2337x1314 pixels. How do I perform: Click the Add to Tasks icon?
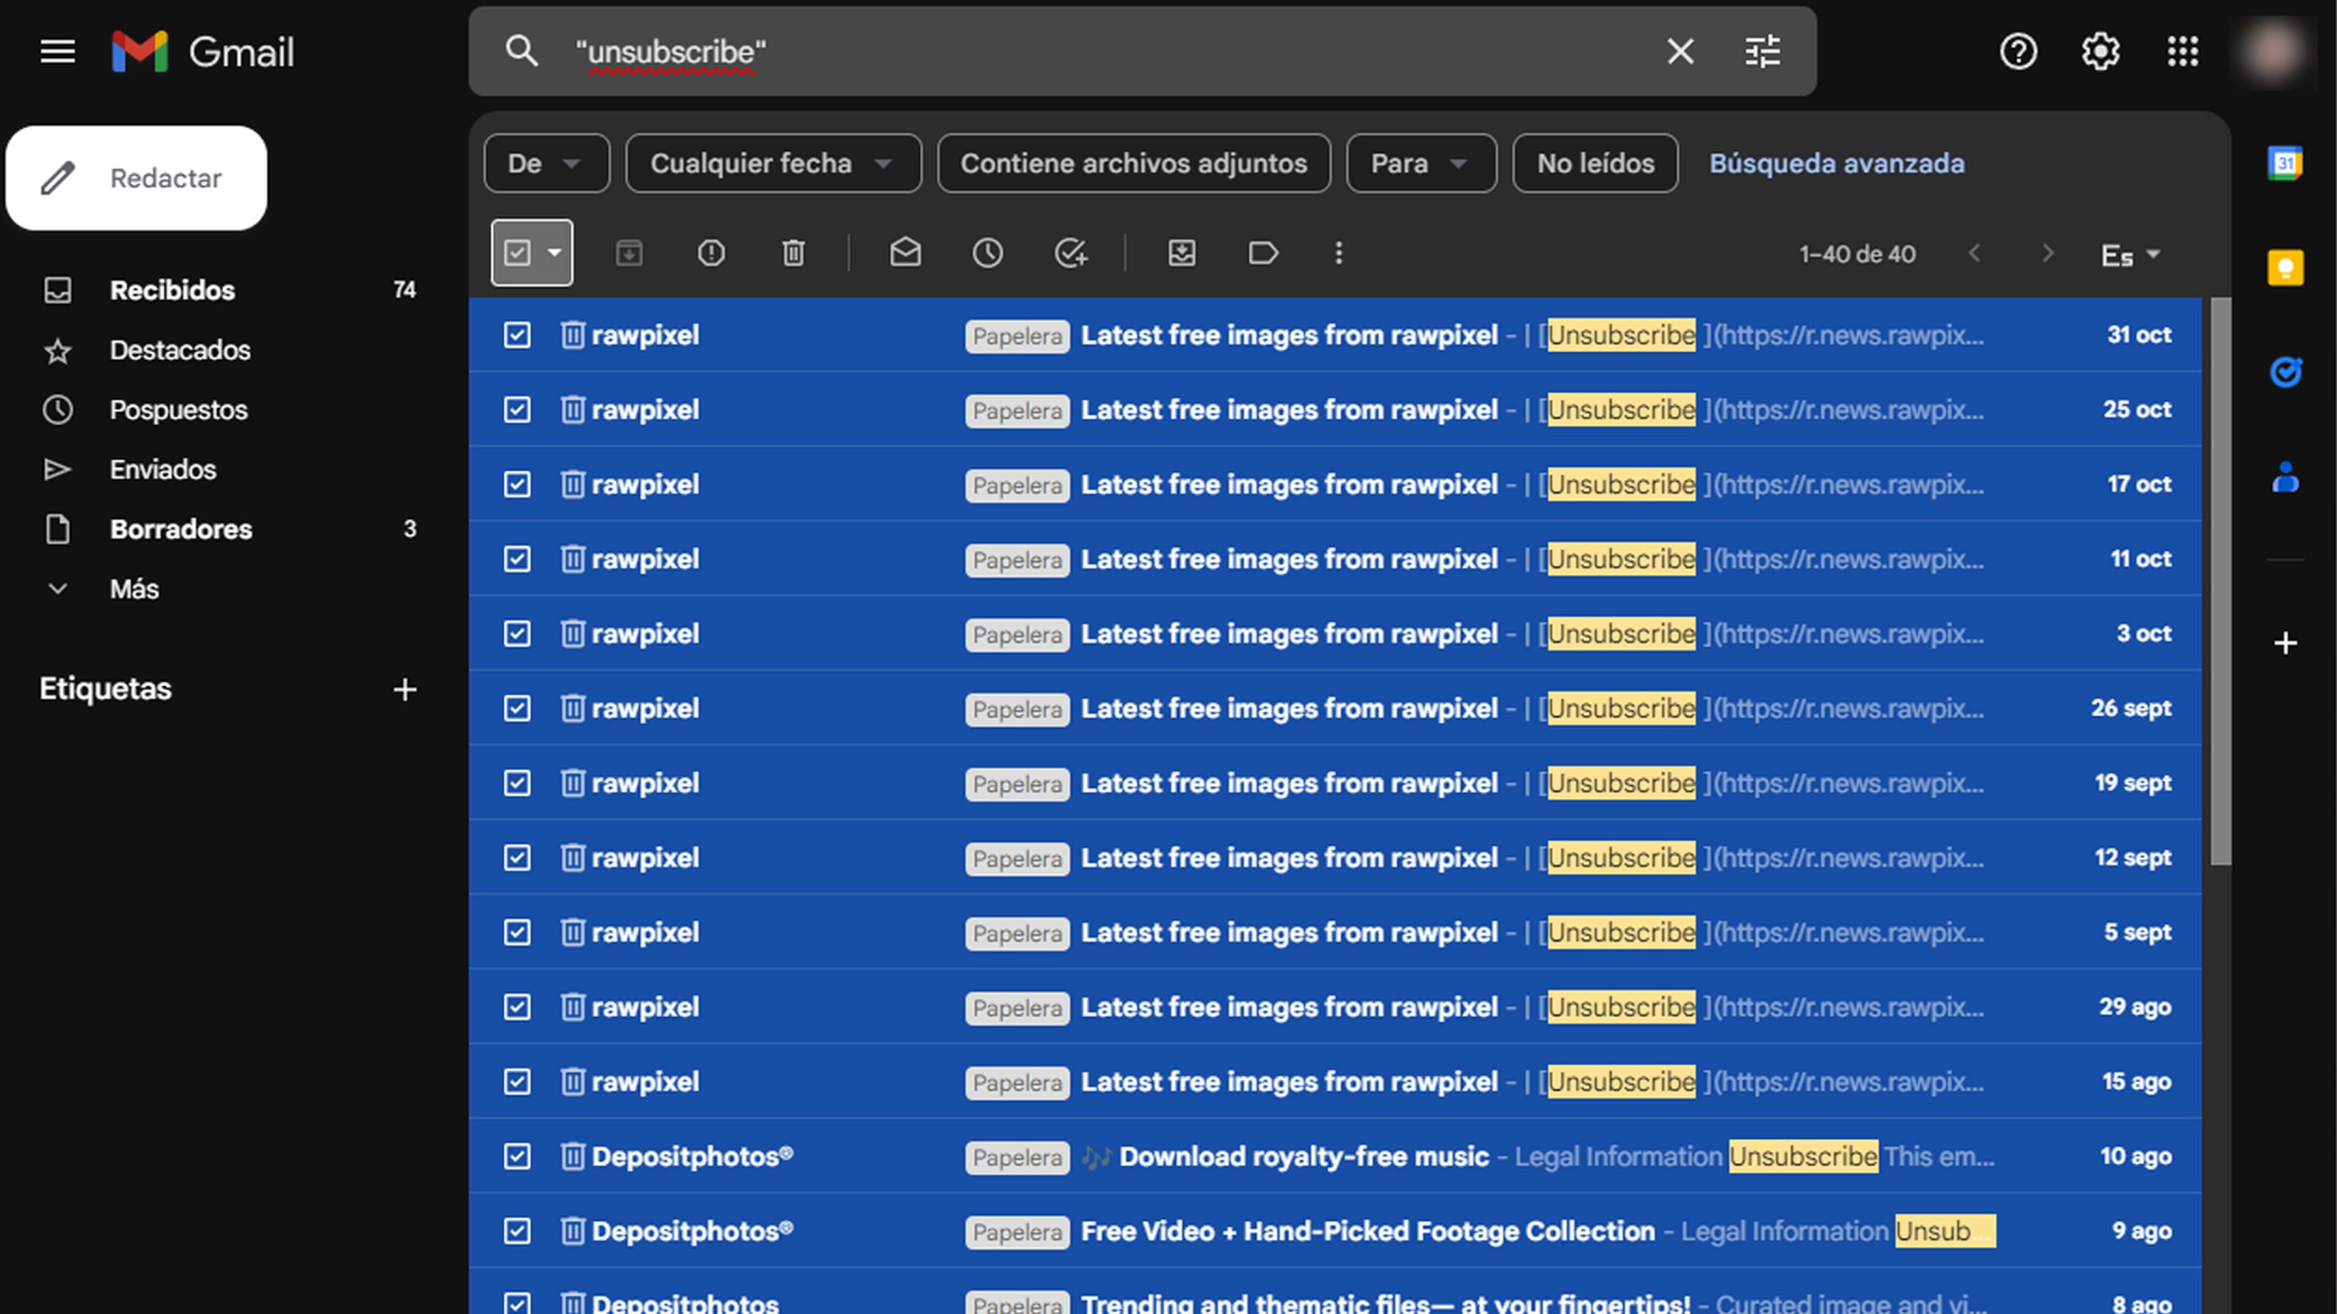[1071, 253]
